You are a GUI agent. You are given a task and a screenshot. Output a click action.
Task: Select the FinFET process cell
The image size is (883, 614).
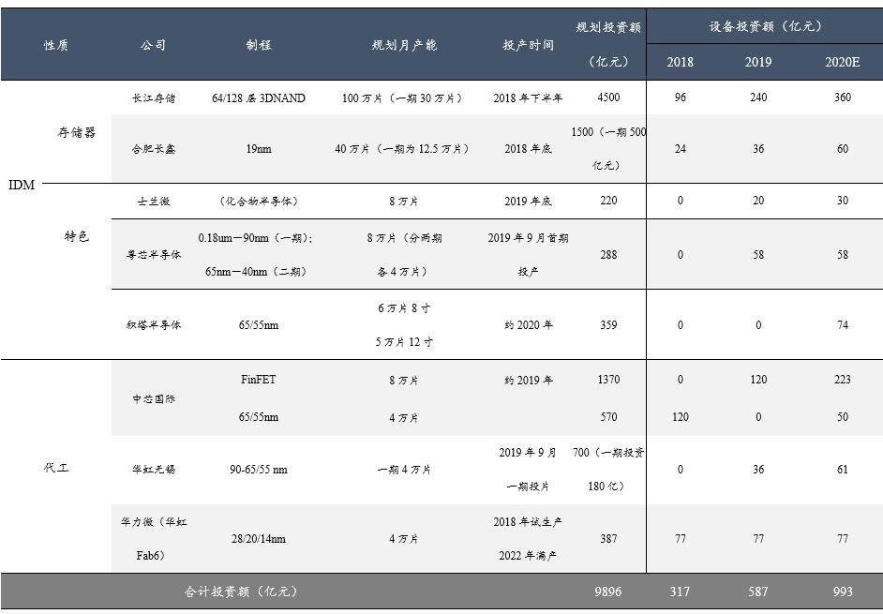point(259,380)
